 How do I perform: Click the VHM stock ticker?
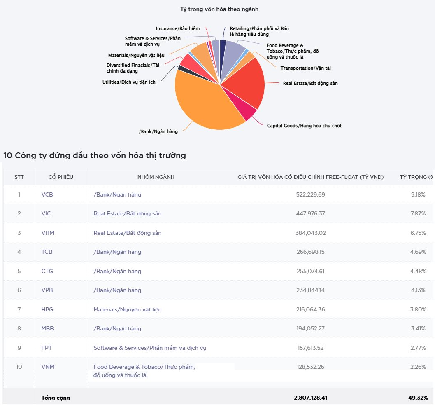coord(47,233)
